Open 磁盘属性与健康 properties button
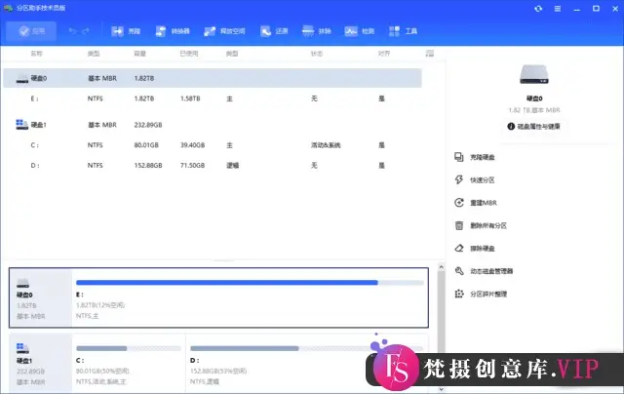The width and height of the screenshot is (624, 394). (x=533, y=126)
